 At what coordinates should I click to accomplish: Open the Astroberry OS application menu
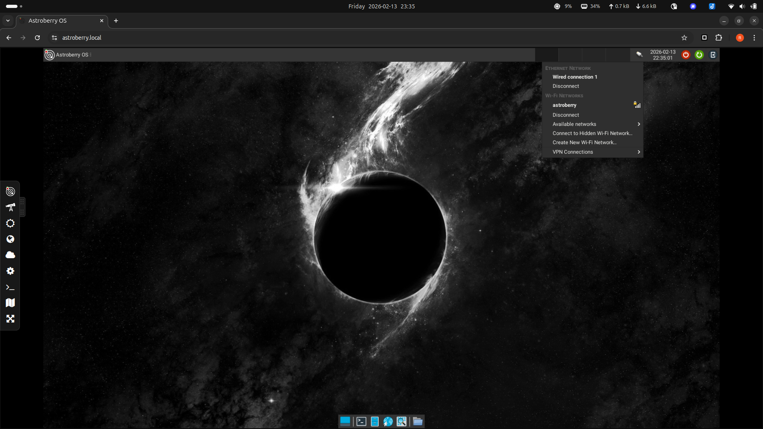click(68, 55)
